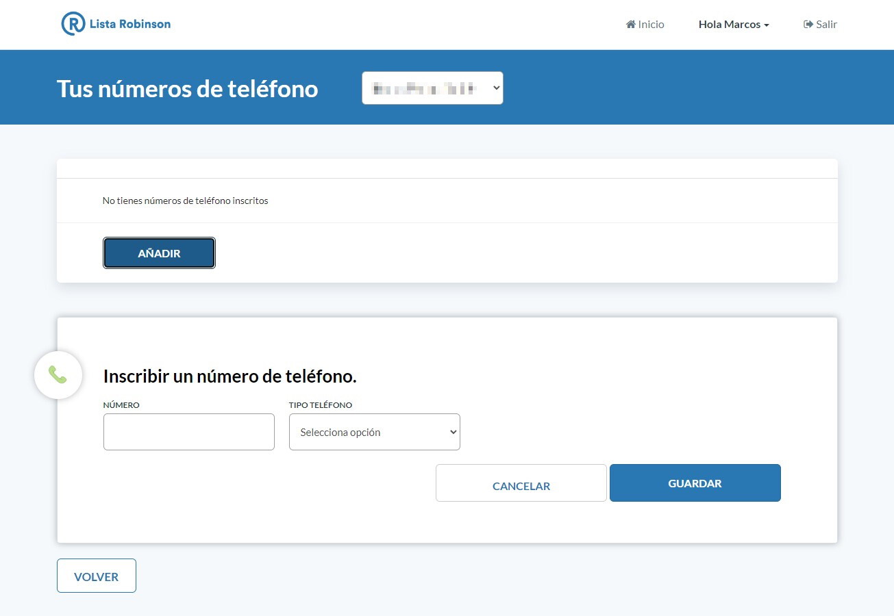The width and height of the screenshot is (894, 616).
Task: Click text 'No tienes números de teléfono inscritos'
Action: (x=186, y=201)
